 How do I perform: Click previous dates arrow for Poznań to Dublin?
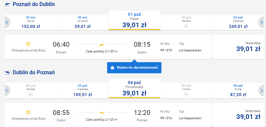click(7, 22)
